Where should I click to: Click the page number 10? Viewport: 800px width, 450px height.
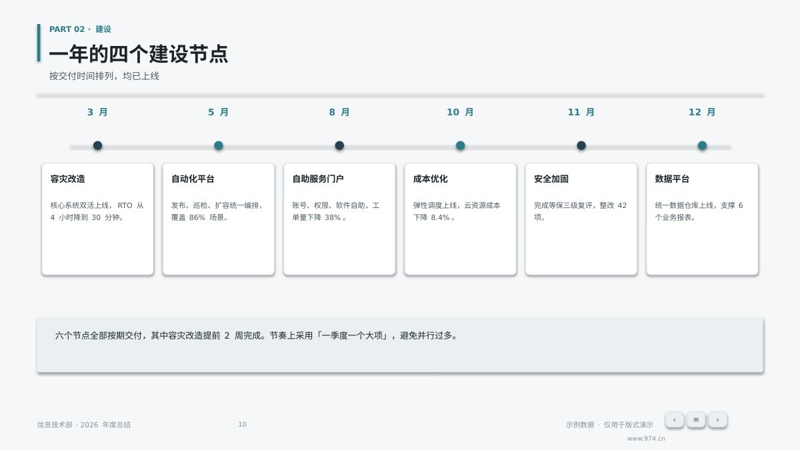tap(242, 425)
